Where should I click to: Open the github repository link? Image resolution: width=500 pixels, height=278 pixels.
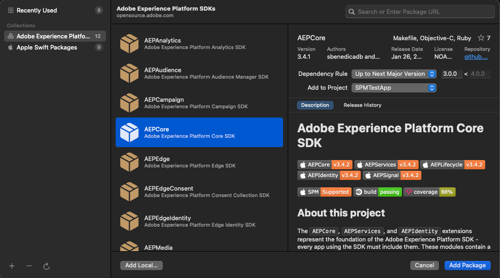tap(476, 57)
